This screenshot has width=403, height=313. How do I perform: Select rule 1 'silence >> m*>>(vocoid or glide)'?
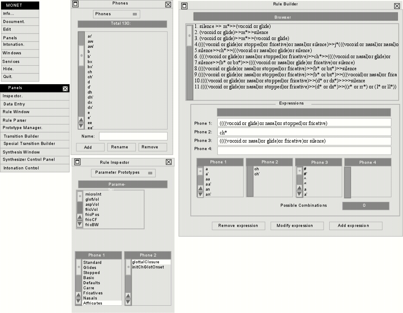tap(233, 26)
